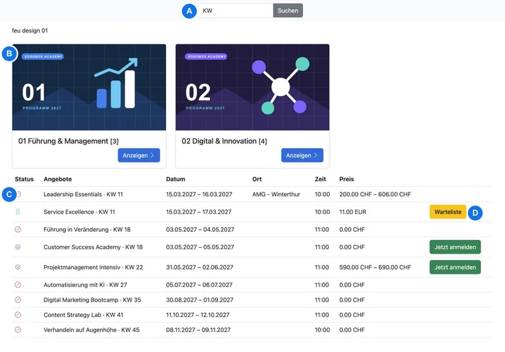Join the Warteliste for Service Excellence
This screenshot has width=505, height=352.
[448, 212]
